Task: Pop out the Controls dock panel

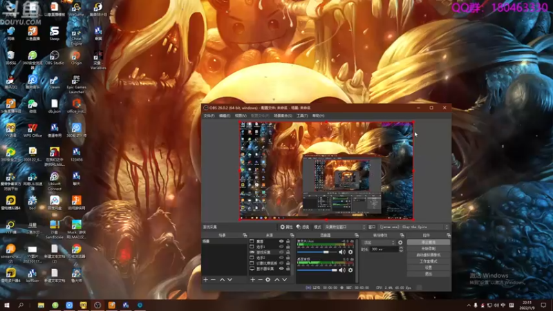Action: (x=449, y=235)
